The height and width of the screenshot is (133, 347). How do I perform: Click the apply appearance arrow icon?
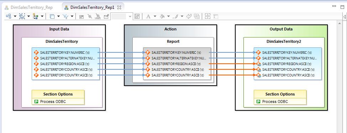pos(189,16)
